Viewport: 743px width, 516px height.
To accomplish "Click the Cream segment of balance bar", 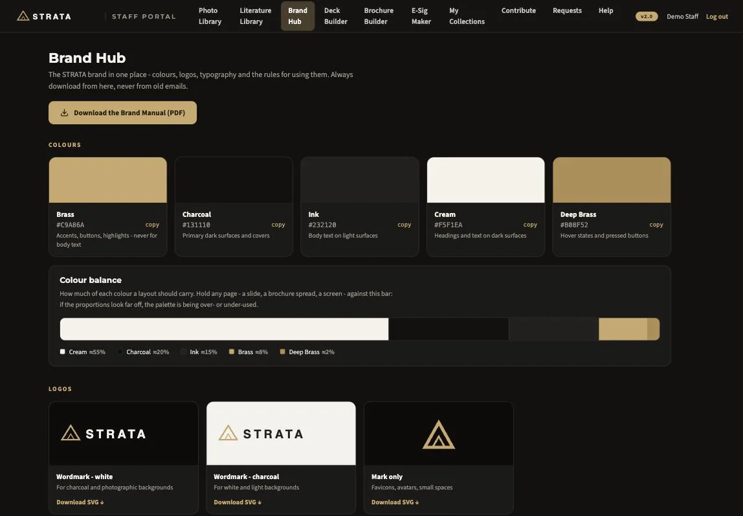I will [224, 329].
